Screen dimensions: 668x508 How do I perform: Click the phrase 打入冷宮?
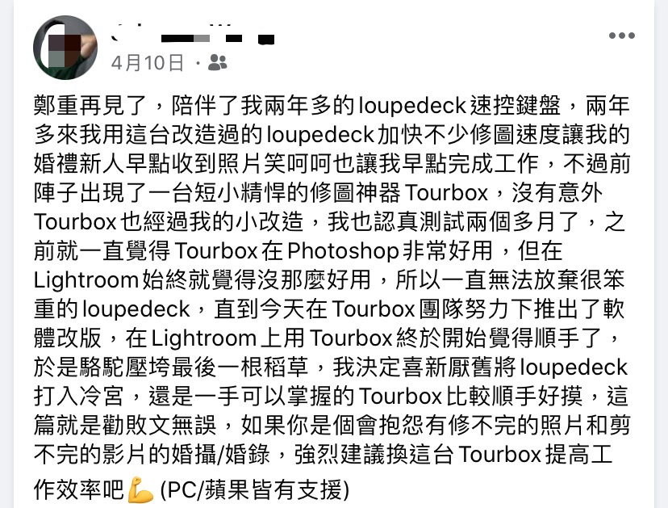coord(79,397)
